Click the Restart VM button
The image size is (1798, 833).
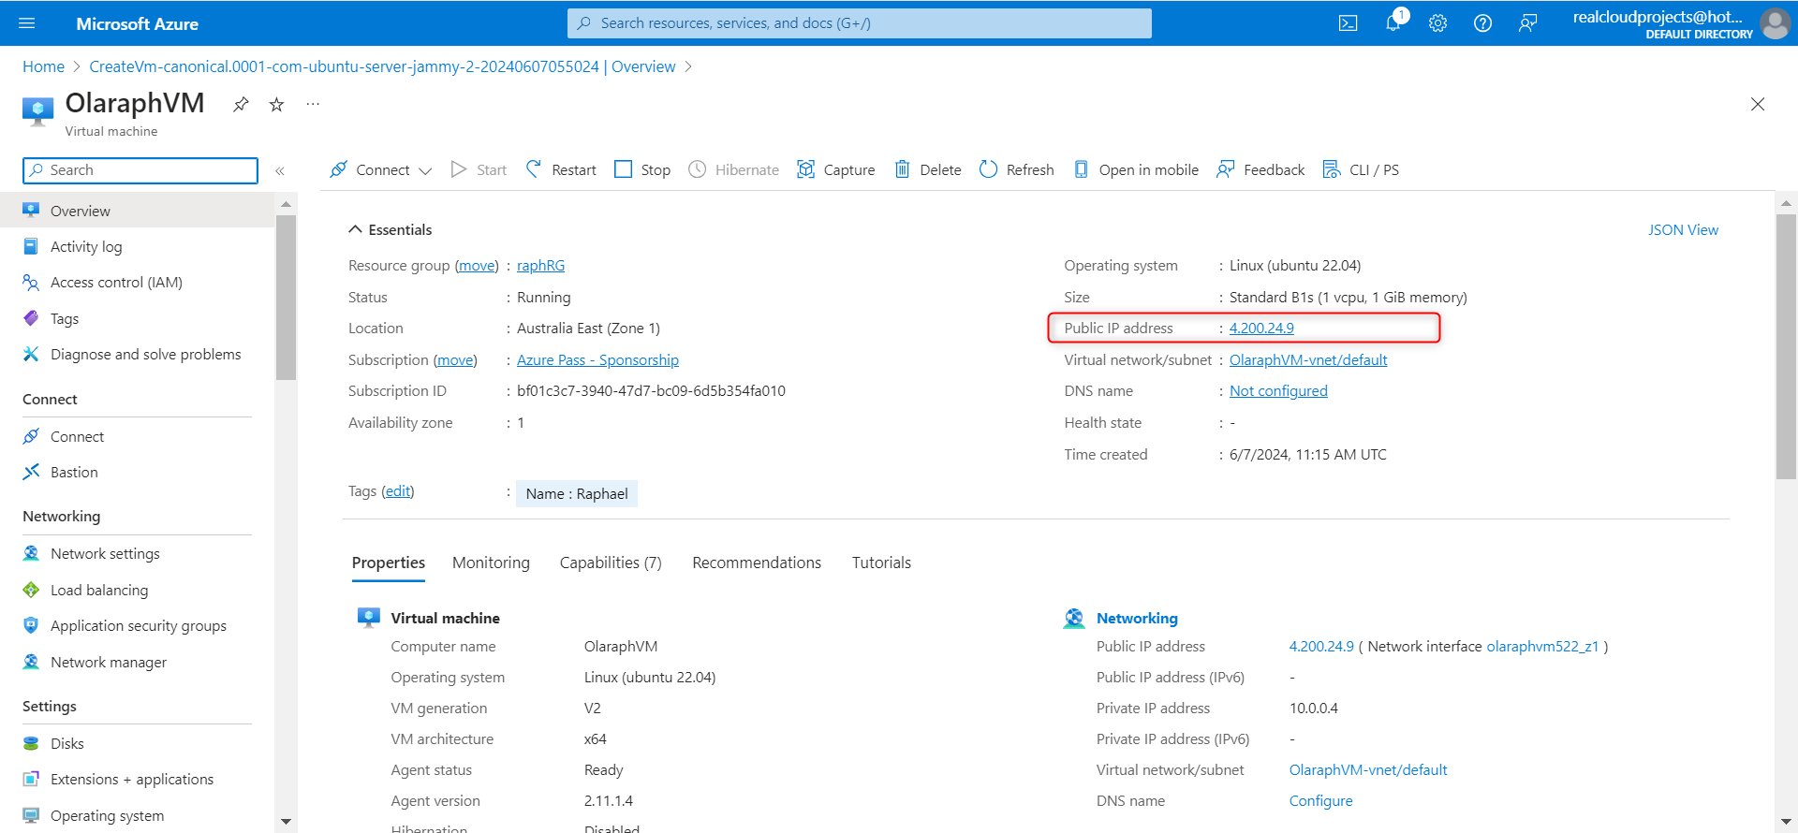pyautogui.click(x=561, y=169)
